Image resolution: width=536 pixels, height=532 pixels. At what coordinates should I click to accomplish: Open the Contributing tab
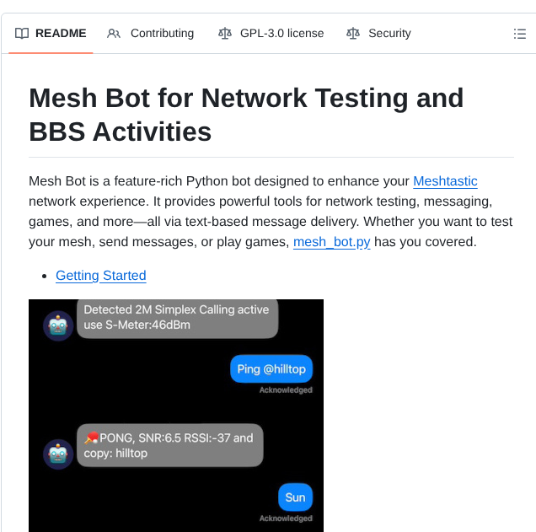(x=162, y=34)
